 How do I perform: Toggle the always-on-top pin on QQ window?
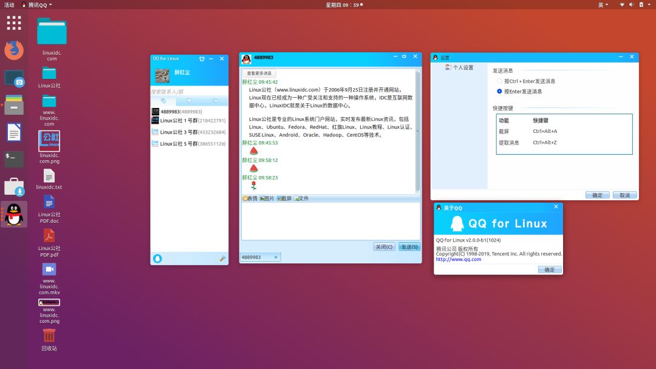point(201,58)
